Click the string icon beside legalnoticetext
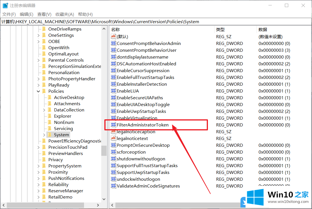This screenshot has width=312, height=209. (x=113, y=139)
